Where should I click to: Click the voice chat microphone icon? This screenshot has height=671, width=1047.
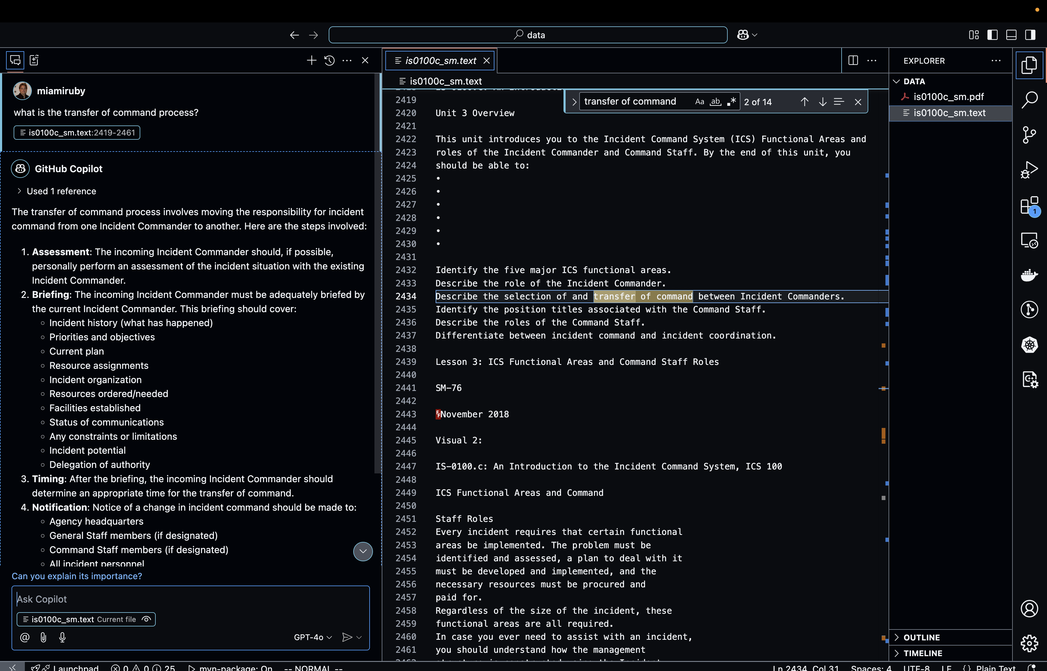coord(62,637)
